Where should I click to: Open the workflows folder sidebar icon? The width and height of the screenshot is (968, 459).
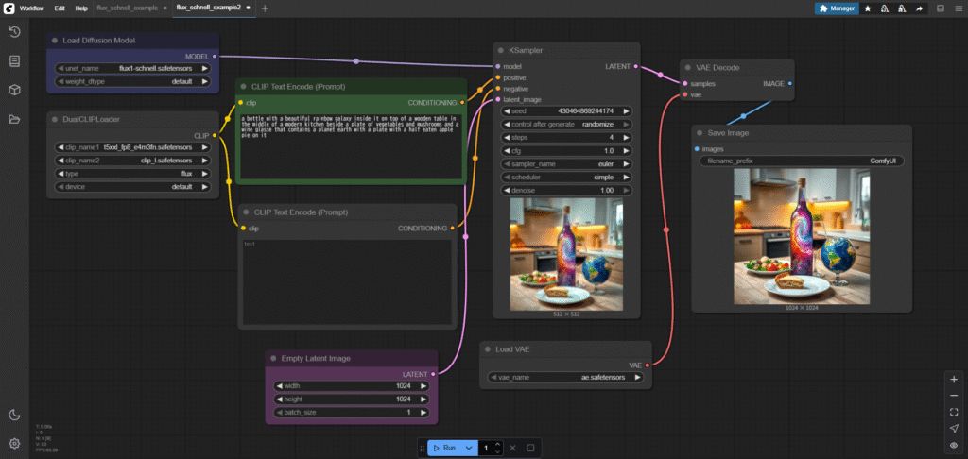[15, 119]
